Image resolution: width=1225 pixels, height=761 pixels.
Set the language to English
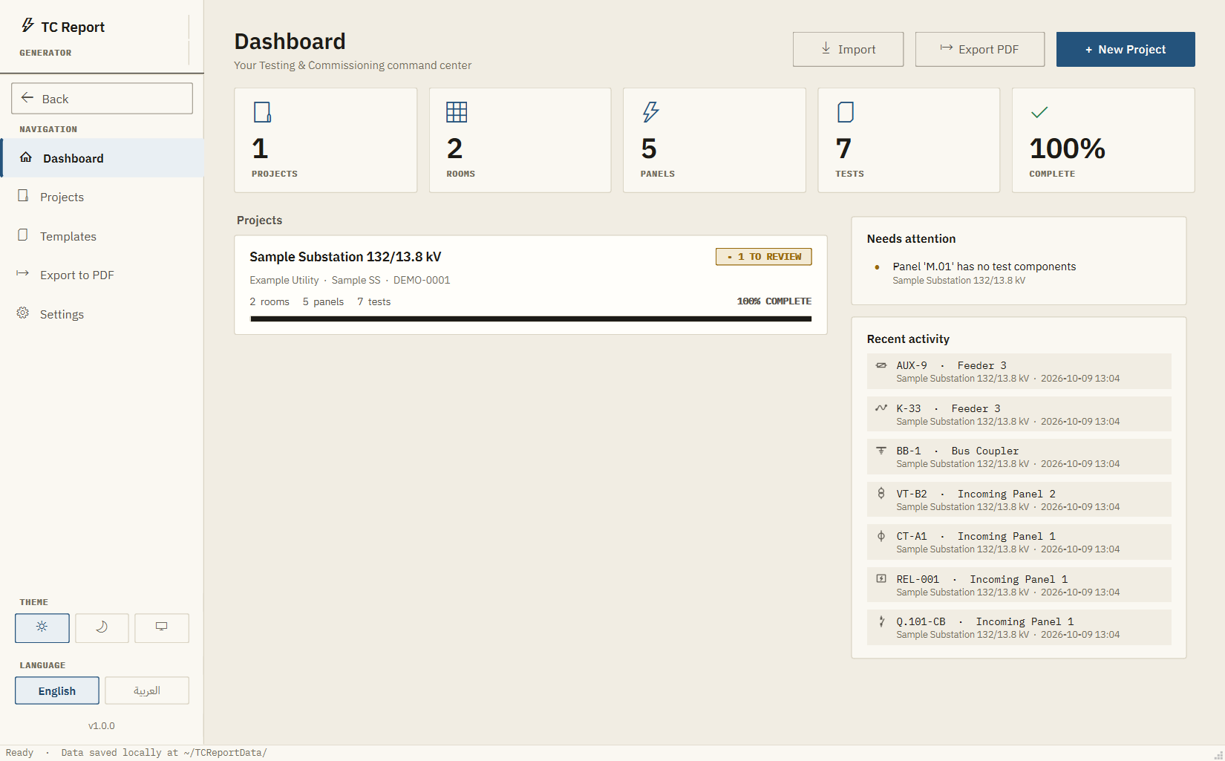57,690
